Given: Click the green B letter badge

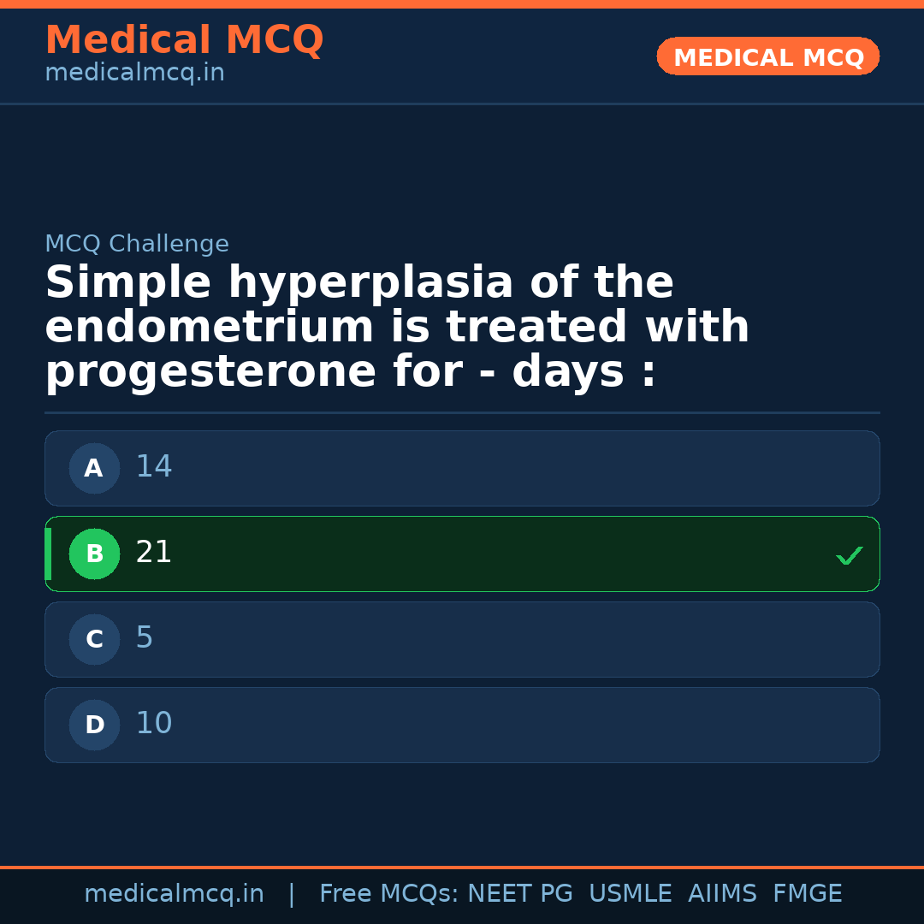Looking at the screenshot, I should pos(94,554).
